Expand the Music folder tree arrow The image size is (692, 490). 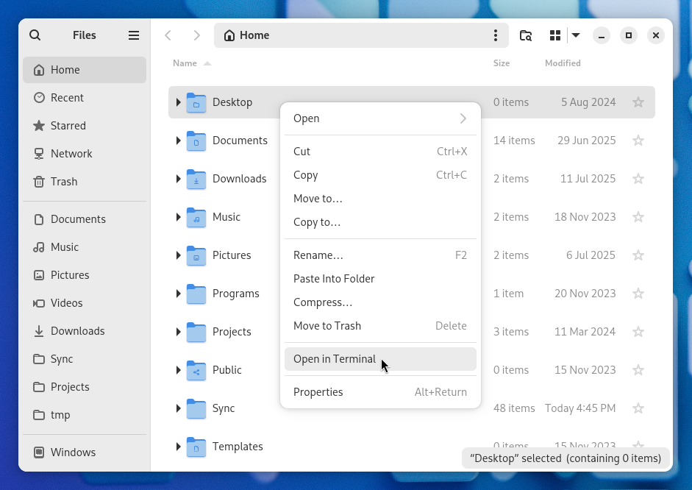point(178,217)
